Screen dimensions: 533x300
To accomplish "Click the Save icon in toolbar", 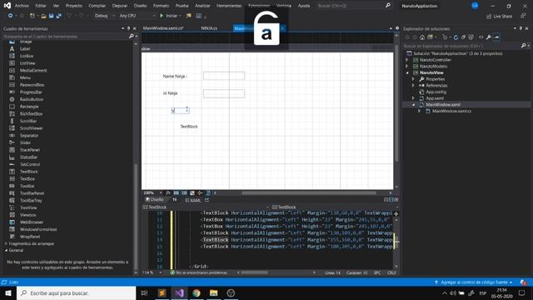I will [x=51, y=16].
